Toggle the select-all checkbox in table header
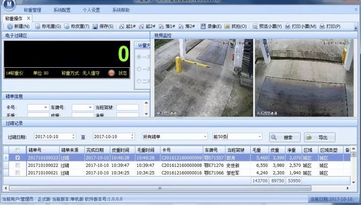Image resolution: width=361 pixels, height=205 pixels. click(x=18, y=150)
